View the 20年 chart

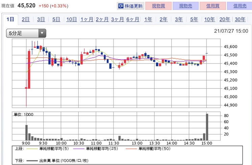coord(225,19)
